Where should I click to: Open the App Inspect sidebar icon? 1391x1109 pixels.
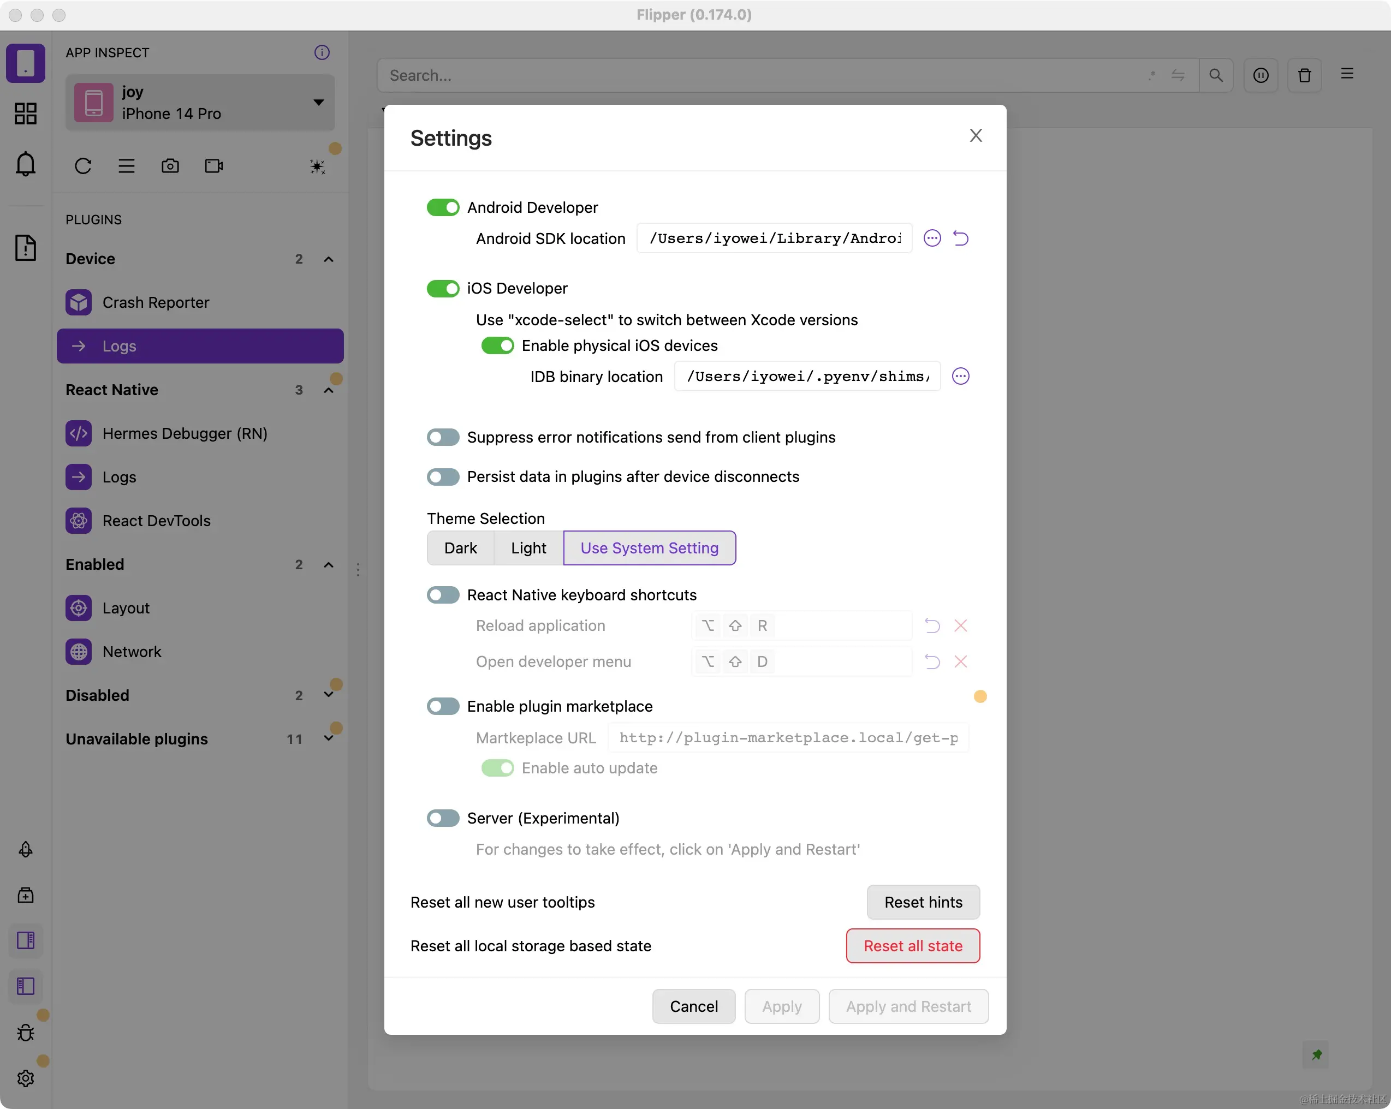[x=26, y=63]
